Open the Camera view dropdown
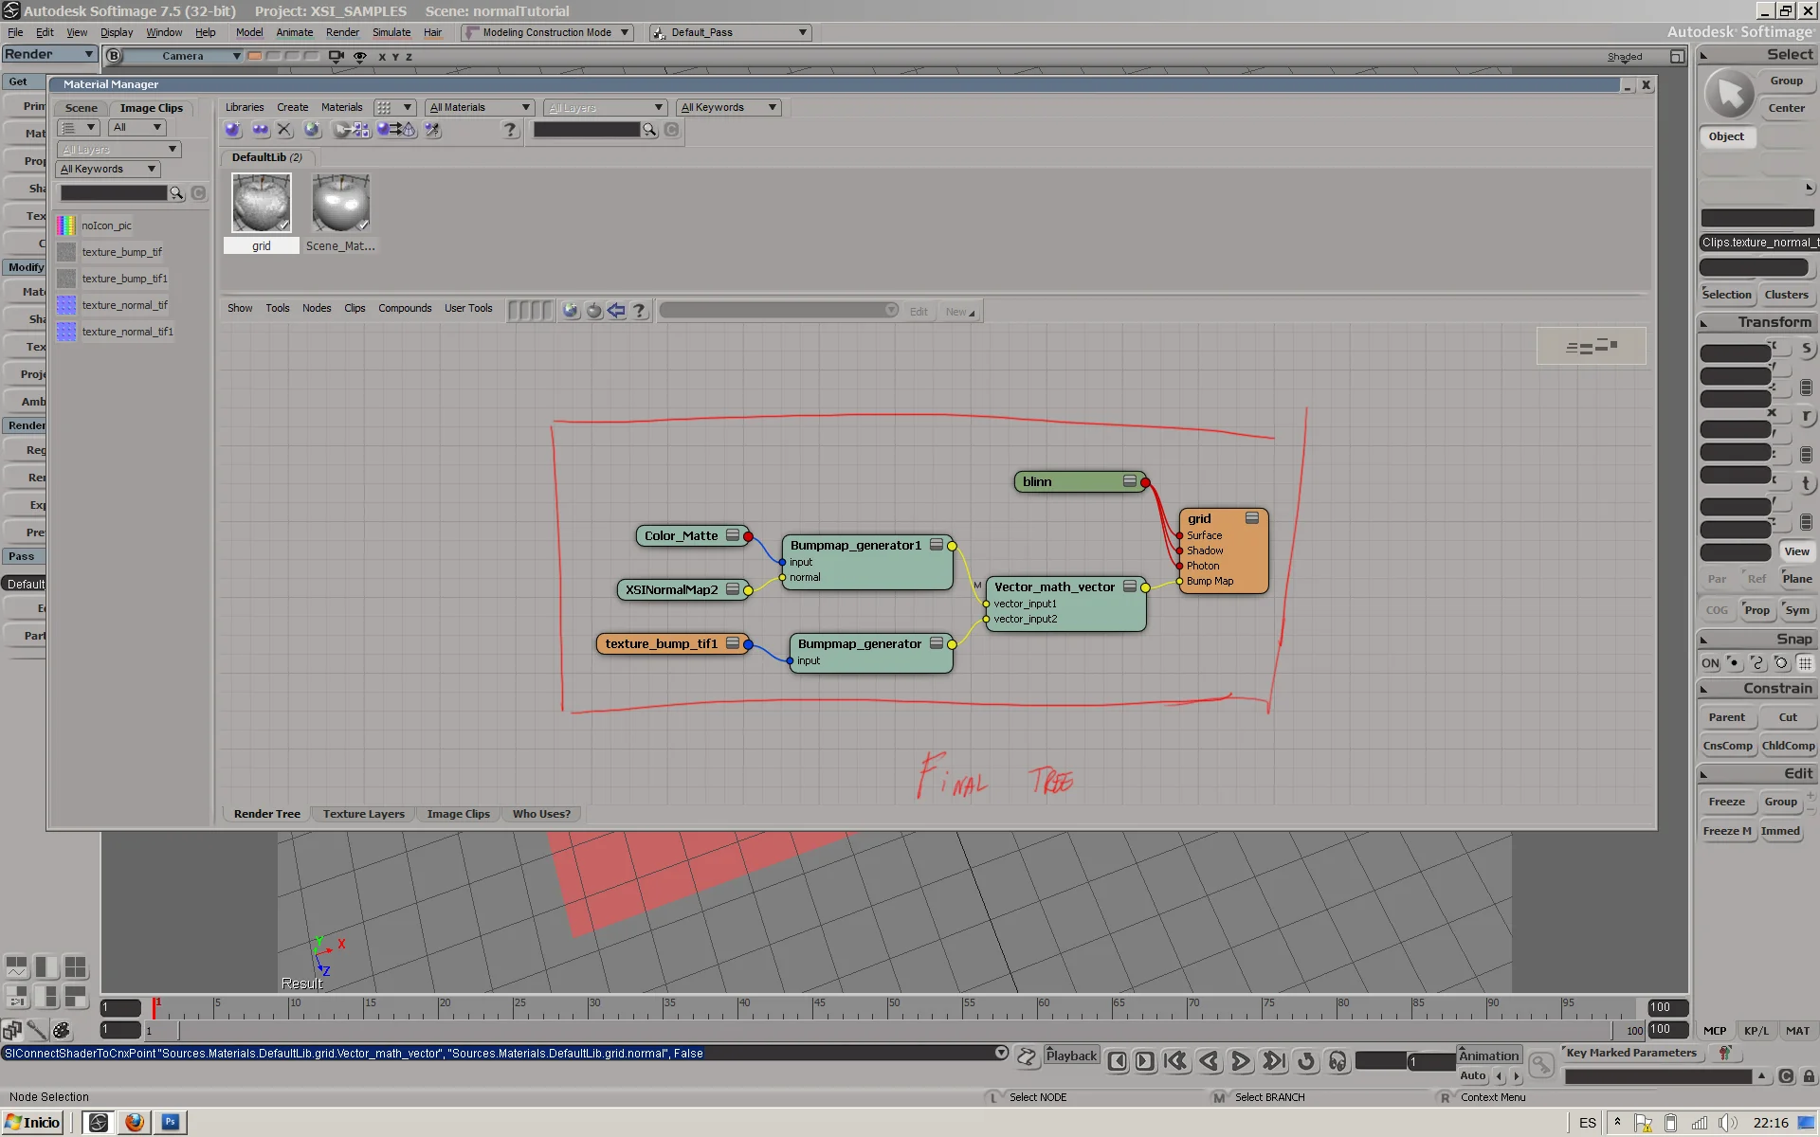Screen dimensions: 1820x1137 pyautogui.click(x=183, y=56)
